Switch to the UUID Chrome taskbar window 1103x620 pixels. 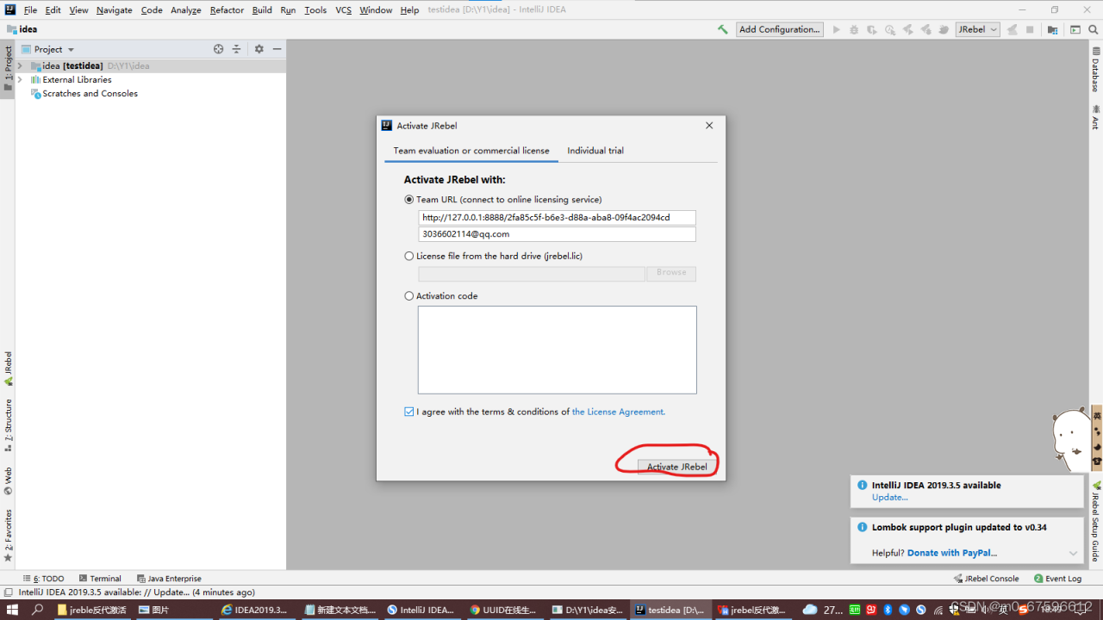503,610
